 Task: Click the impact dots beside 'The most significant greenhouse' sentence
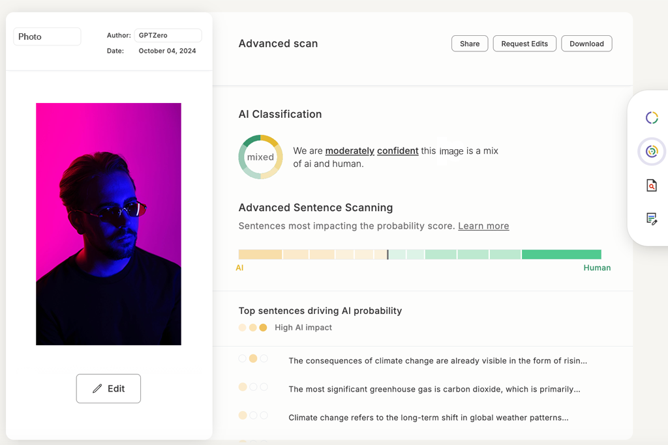(253, 387)
